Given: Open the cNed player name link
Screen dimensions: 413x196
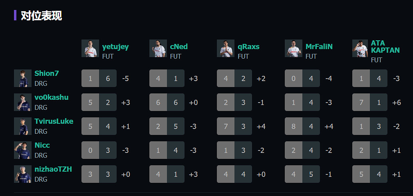Looking at the screenshot, I should [x=179, y=47].
